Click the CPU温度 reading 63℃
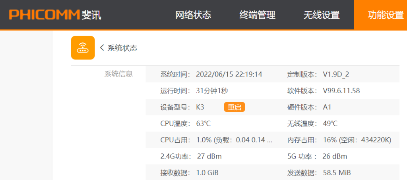Image resolution: width=407 pixels, height=180 pixels. tap(203, 124)
